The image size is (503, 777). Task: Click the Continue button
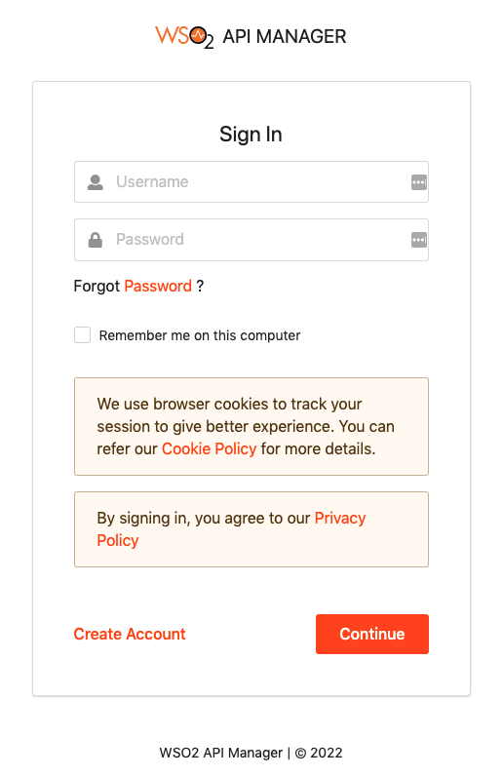pos(372,635)
